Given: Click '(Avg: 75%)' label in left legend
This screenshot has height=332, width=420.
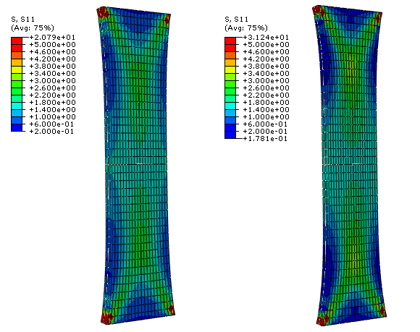Looking at the screenshot, I should (x=33, y=27).
